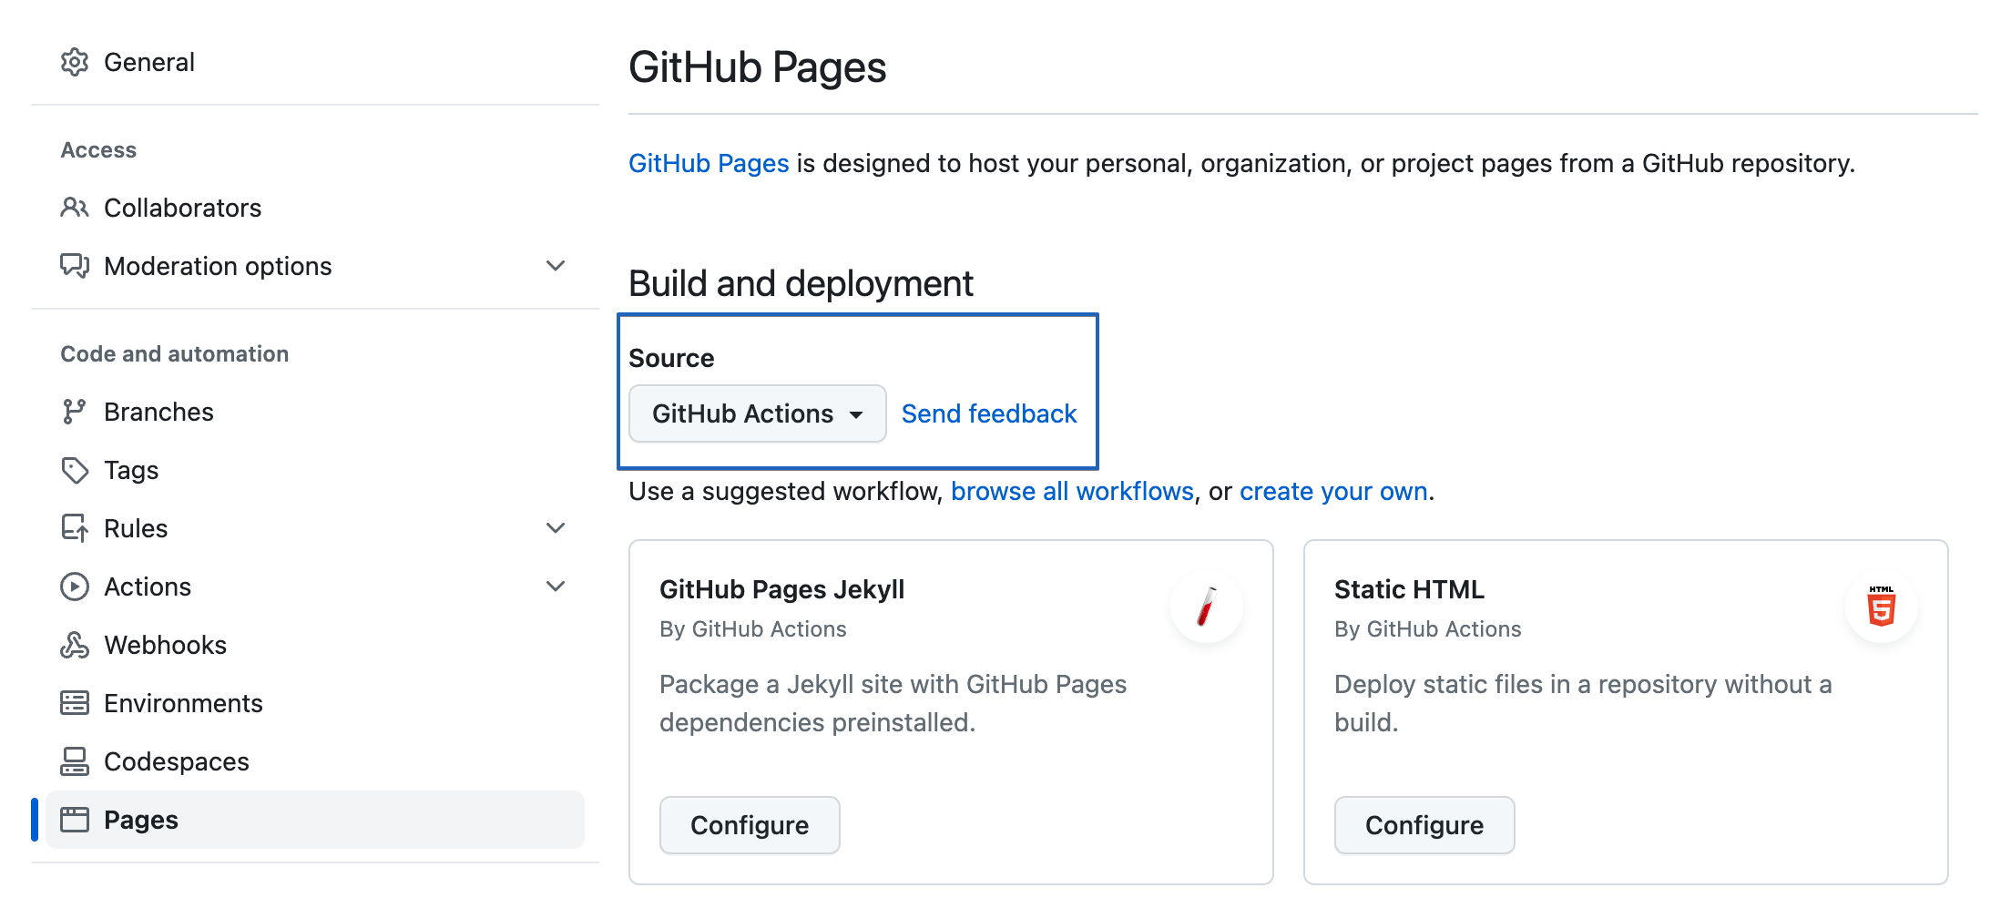This screenshot has width=2011, height=898.
Task: Click the 'Deploy static files' description text
Action: pos(1583,703)
